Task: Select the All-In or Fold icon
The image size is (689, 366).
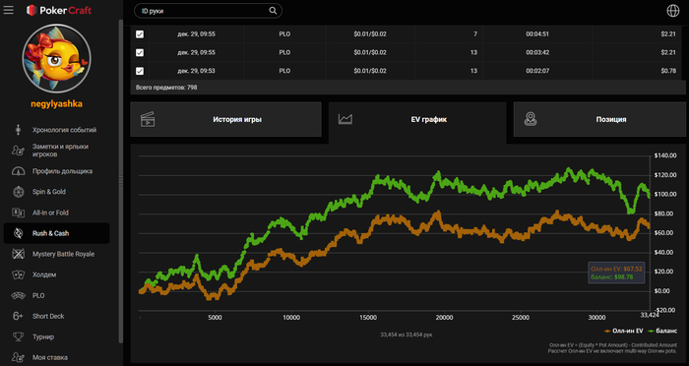Action: [18, 213]
